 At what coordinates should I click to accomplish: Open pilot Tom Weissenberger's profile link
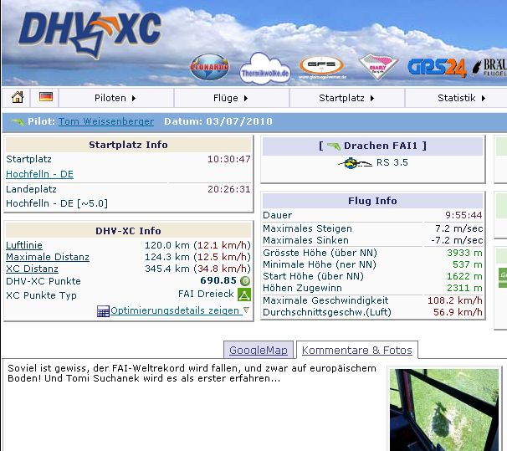pos(106,121)
